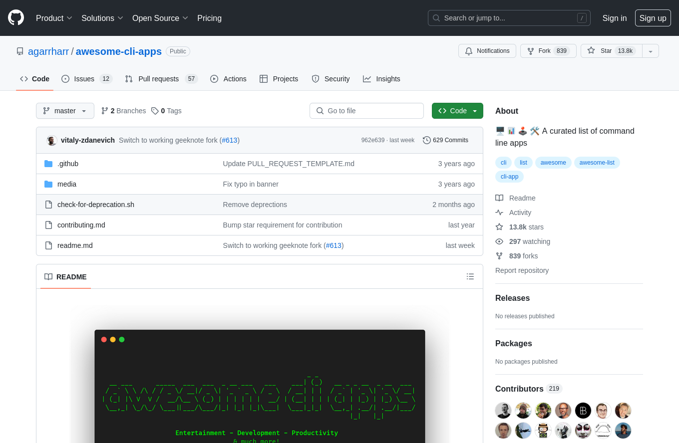
Task: Click the awesome-list topic tag
Action: click(x=597, y=163)
